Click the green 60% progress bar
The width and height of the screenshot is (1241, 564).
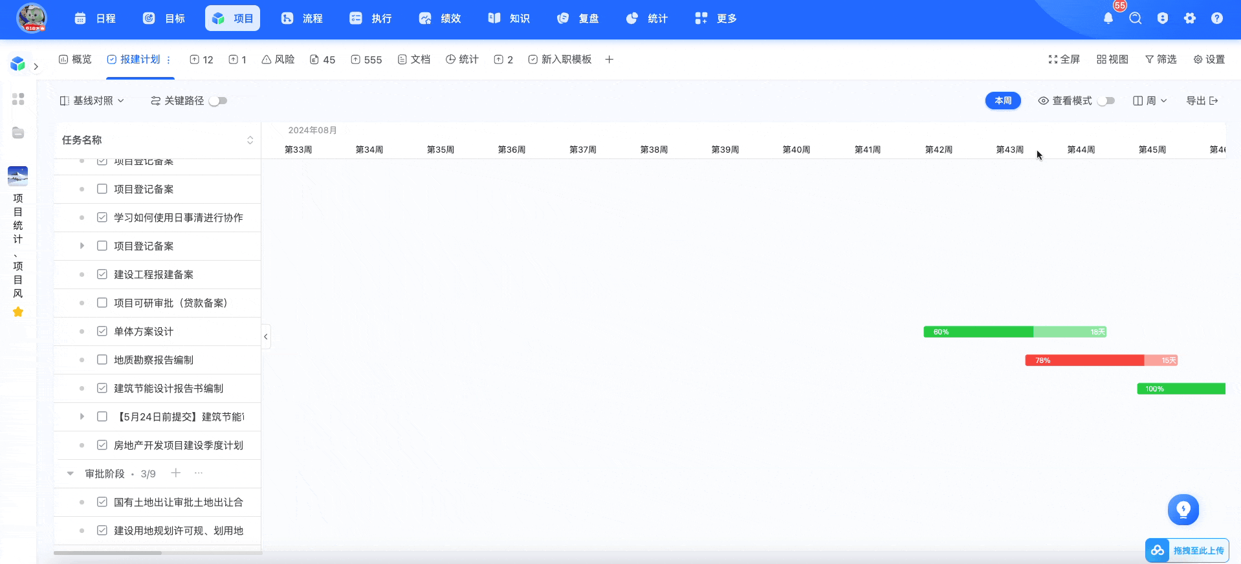coord(1015,332)
